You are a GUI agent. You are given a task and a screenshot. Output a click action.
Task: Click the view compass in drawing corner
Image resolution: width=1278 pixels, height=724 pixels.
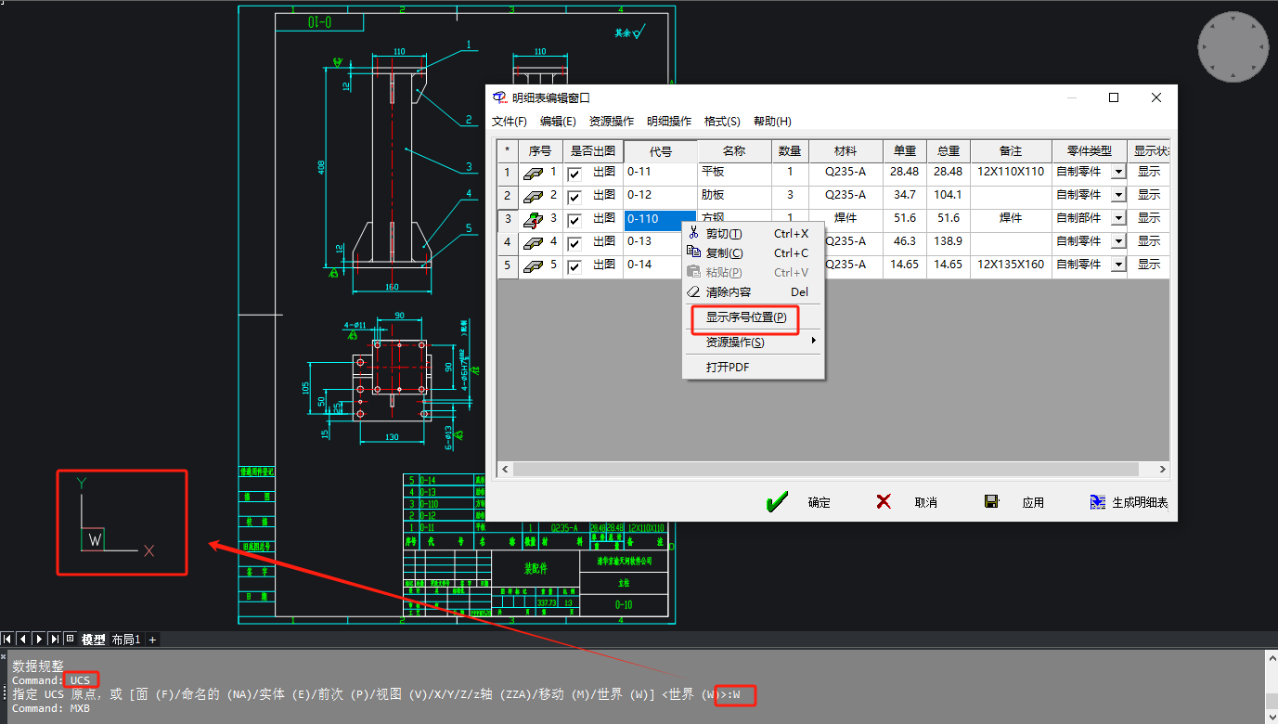[1233, 46]
